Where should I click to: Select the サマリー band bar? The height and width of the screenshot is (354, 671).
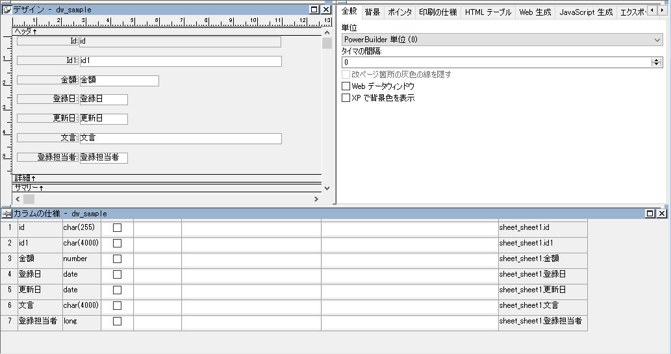(x=167, y=188)
